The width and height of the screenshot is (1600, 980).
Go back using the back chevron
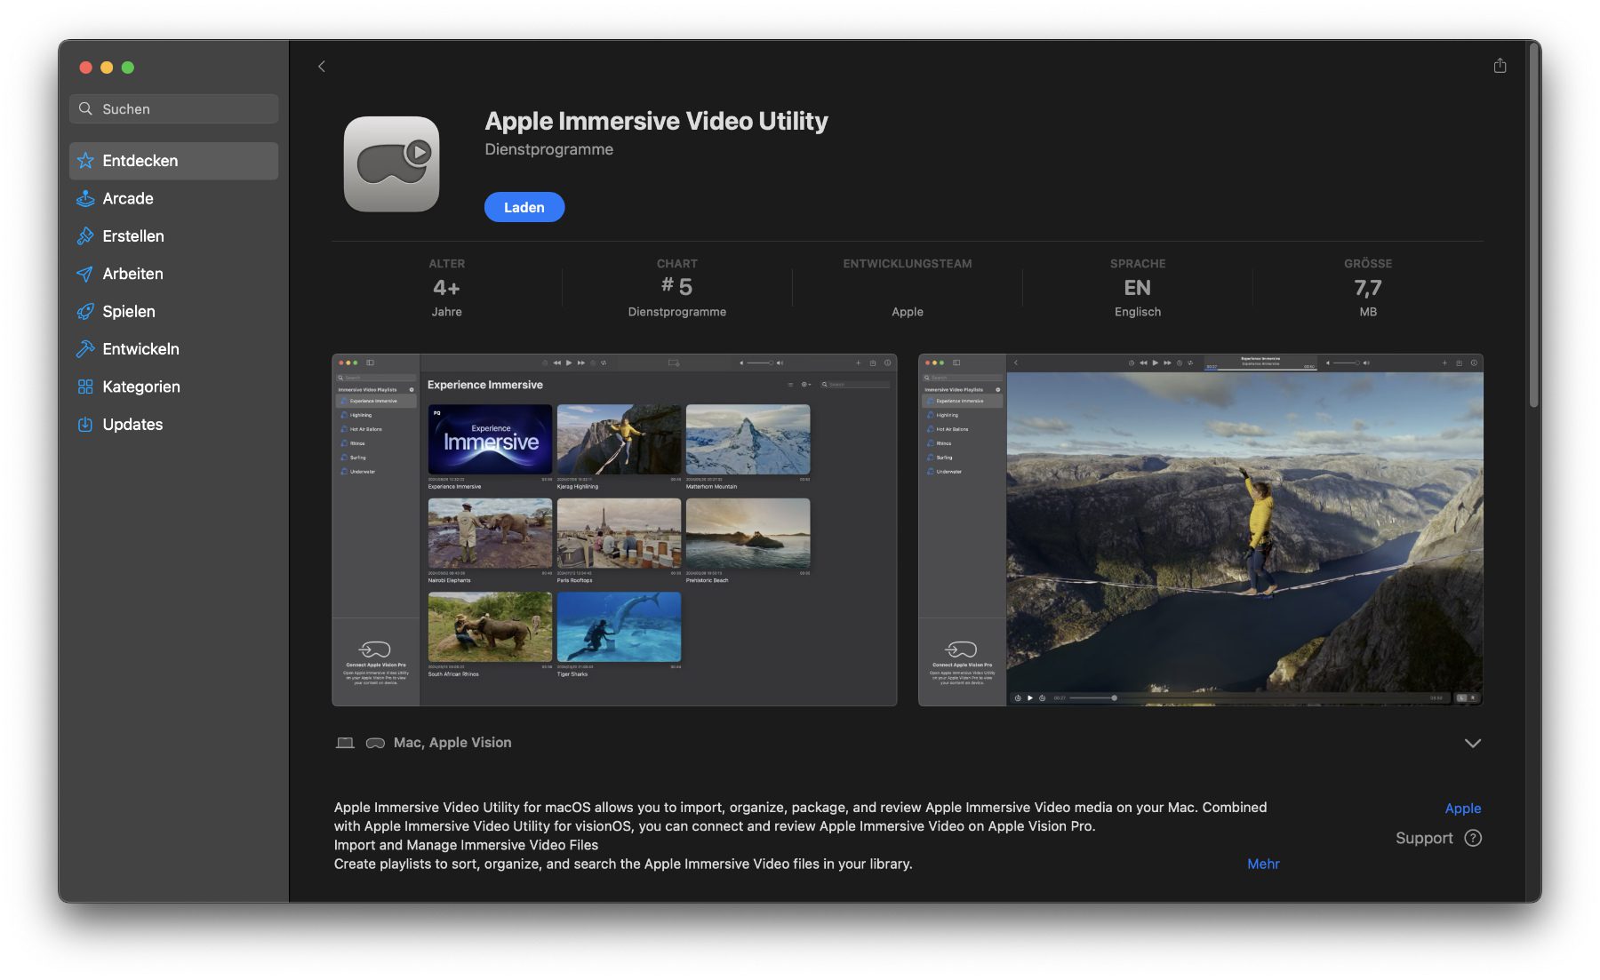point(322,67)
